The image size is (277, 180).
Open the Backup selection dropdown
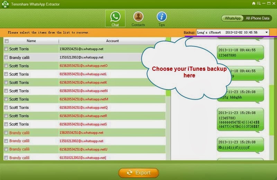(233, 32)
